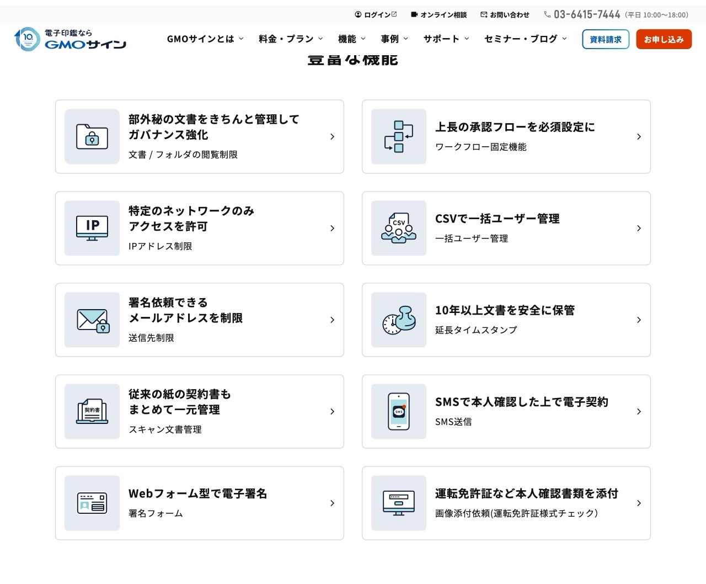Click the CSV user management icon
706x584 pixels.
tap(398, 228)
